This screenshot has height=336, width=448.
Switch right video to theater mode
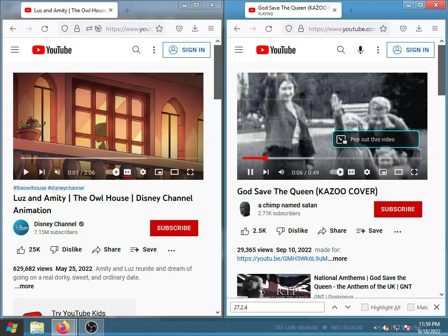(x=399, y=172)
